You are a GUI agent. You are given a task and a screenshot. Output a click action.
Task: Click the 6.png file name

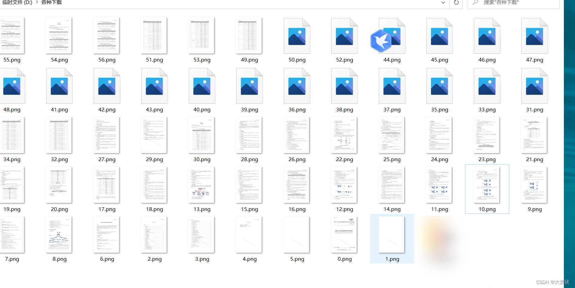click(x=107, y=259)
